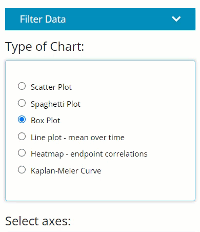Click the 'Heatmap - endpoint correlations' label
The image size is (200, 232).
coord(89,154)
